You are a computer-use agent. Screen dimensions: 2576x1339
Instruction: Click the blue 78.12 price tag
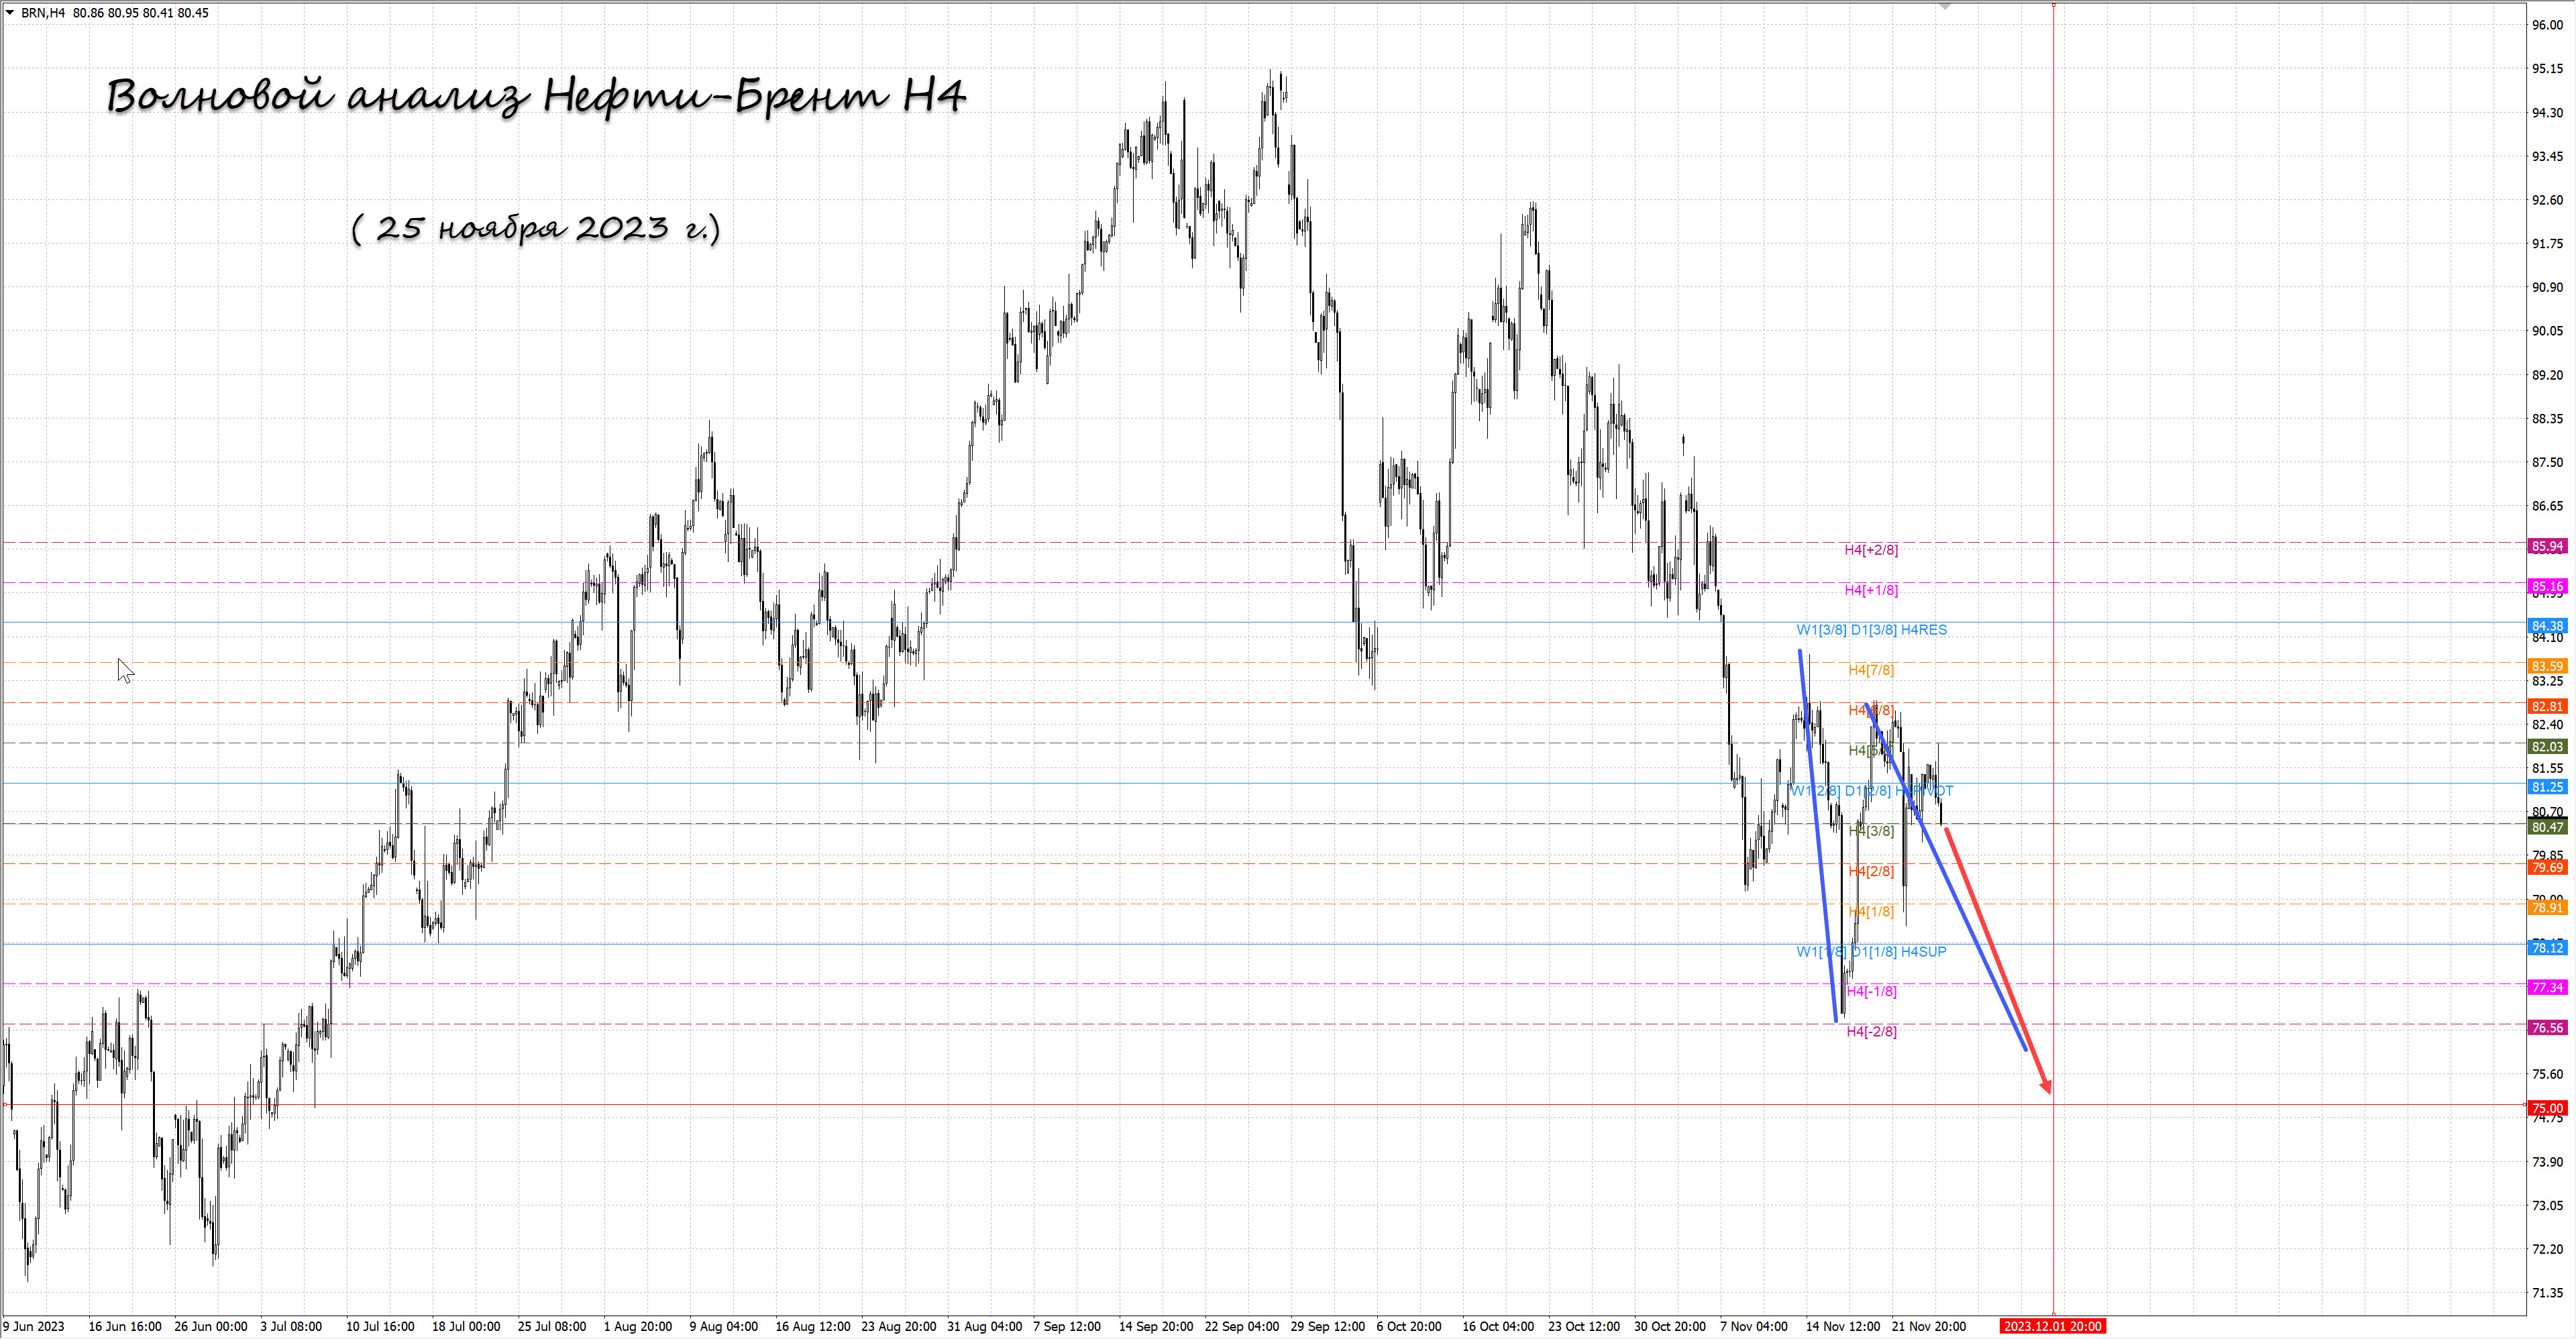(2546, 948)
